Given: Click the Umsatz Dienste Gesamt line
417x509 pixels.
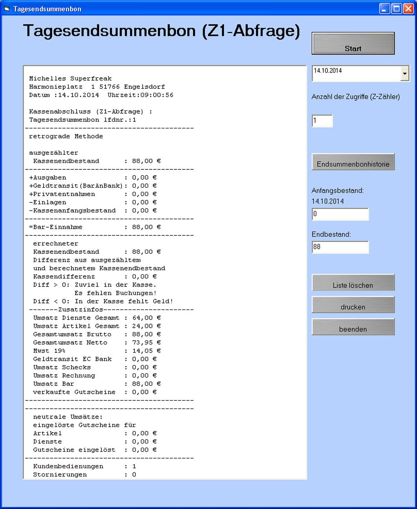Looking at the screenshot, I should pos(97,318).
